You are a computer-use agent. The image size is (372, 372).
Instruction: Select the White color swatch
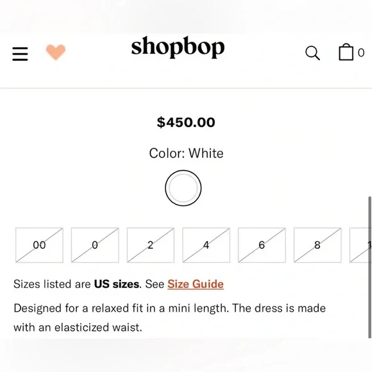pos(183,188)
